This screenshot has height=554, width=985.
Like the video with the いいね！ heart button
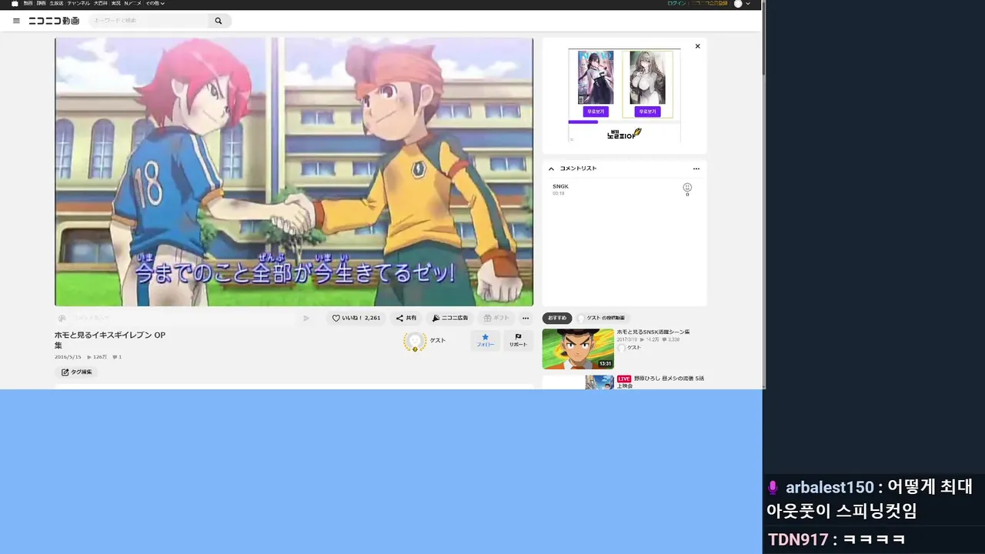tap(356, 318)
